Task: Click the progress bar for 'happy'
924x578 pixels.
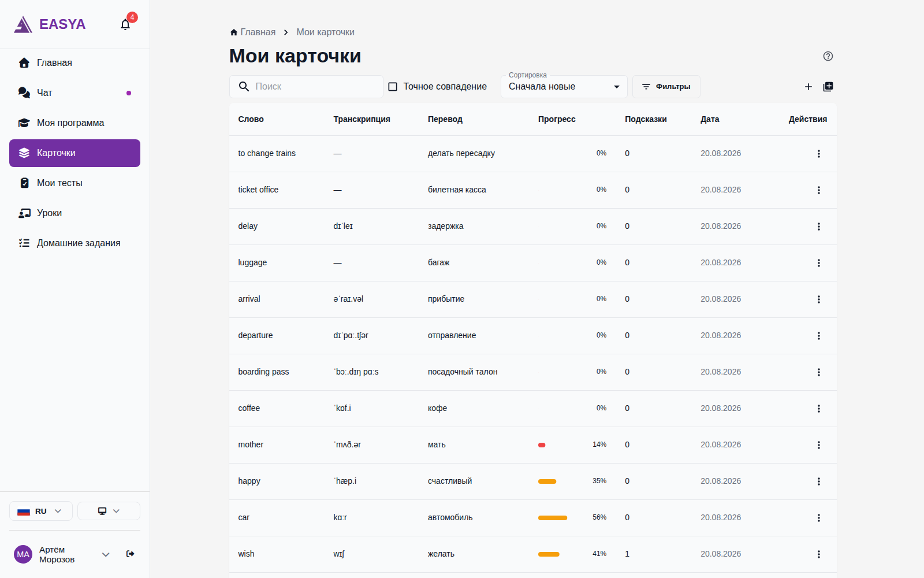Action: 547,481
